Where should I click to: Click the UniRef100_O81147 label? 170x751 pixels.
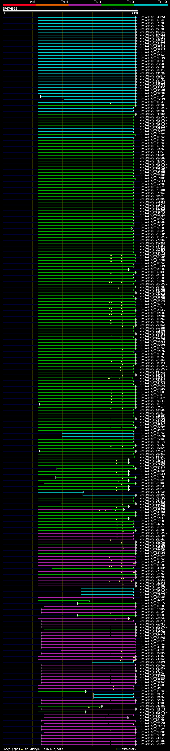click(152, 70)
